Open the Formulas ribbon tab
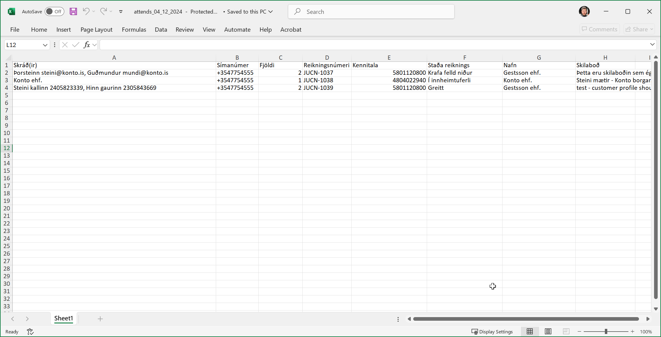Screen dimensions: 661x337 click(x=134, y=30)
